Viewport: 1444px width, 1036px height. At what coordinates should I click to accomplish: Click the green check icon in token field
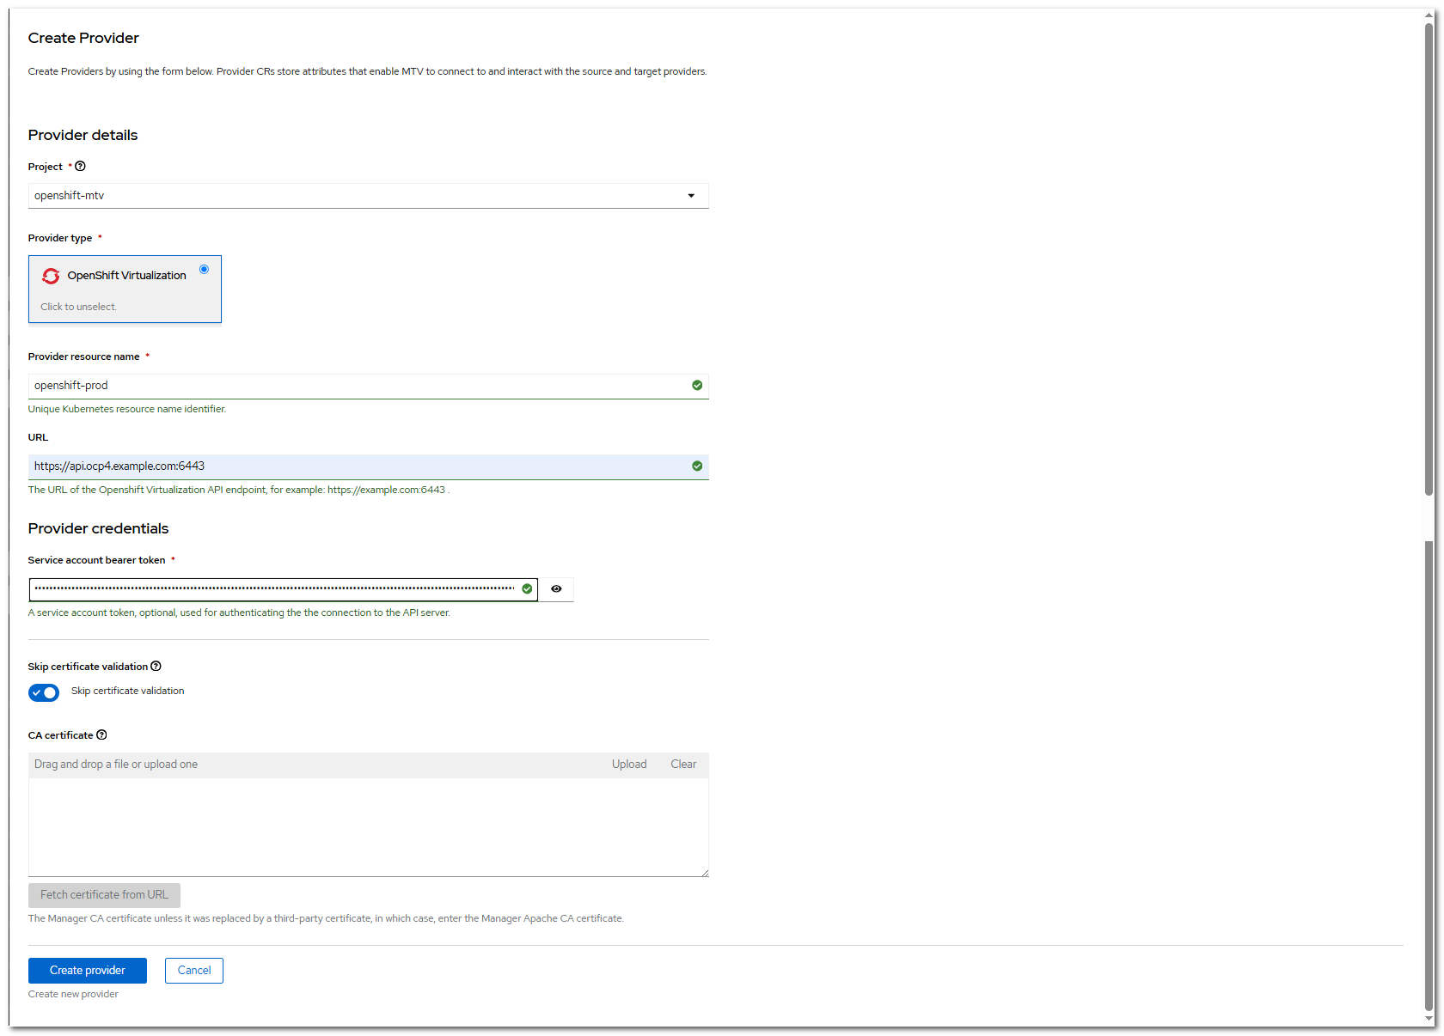point(527,589)
